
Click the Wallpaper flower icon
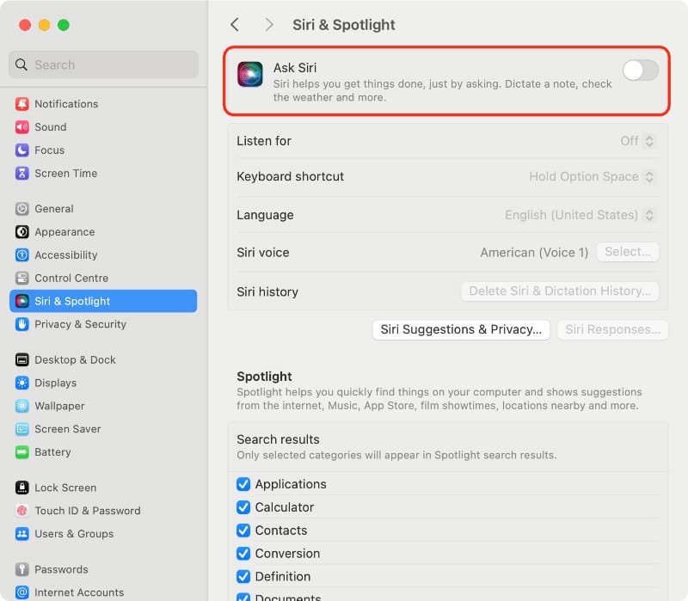(x=22, y=406)
